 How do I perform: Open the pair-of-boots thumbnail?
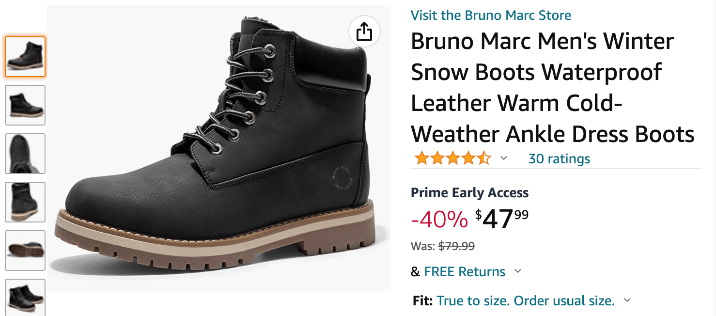(x=25, y=297)
